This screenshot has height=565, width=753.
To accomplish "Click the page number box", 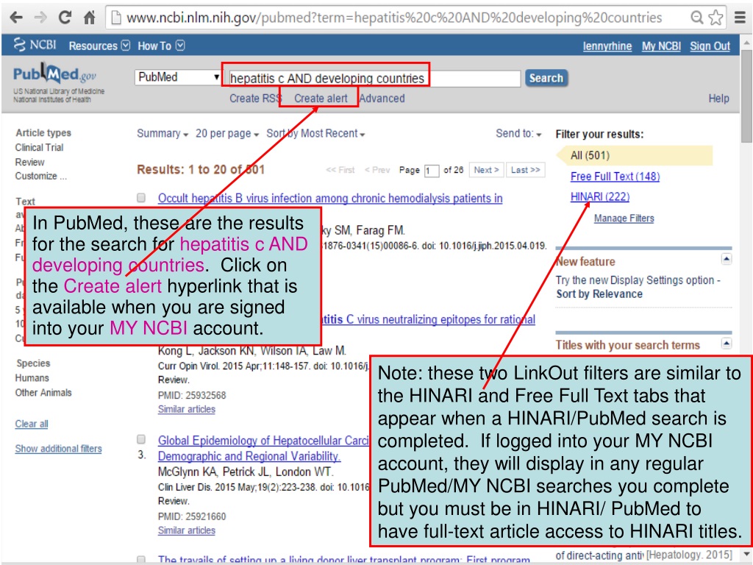I will pos(431,171).
